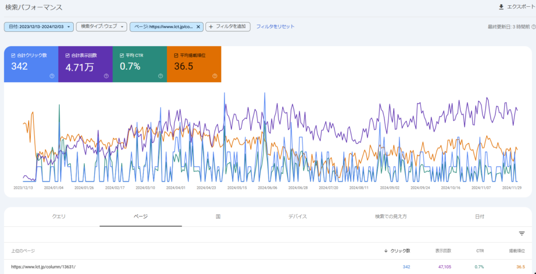Click the 2024/03/10 chart axis label
The height and width of the screenshot is (274, 536).
(146, 188)
